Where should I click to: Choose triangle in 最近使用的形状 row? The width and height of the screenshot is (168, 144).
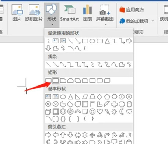click(107, 41)
